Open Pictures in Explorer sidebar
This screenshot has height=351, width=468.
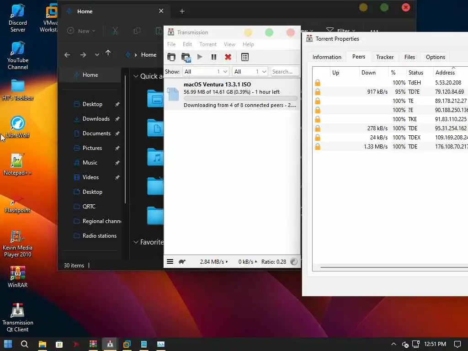[x=92, y=148]
